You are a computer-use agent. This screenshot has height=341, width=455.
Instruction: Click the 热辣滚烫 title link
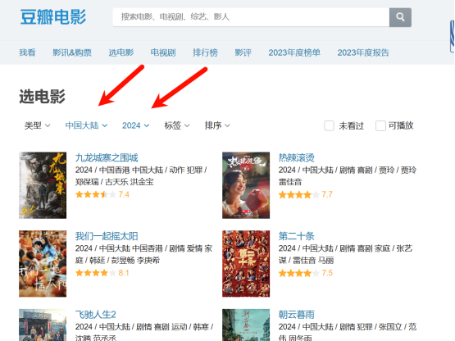(x=296, y=157)
